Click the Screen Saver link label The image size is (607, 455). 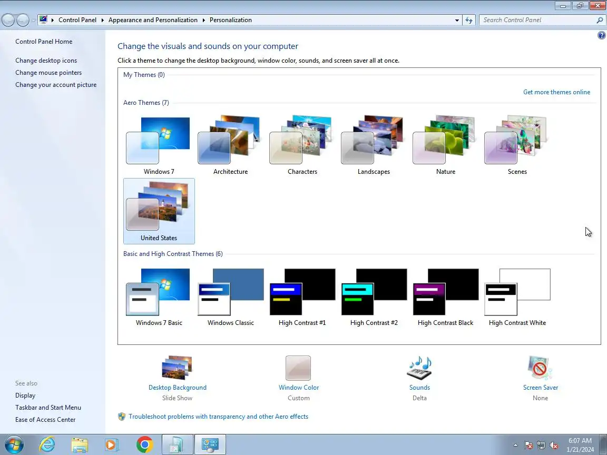tap(541, 387)
